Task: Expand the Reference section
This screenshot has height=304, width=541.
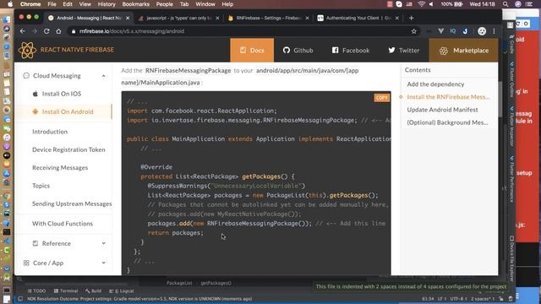Action: click(104, 243)
